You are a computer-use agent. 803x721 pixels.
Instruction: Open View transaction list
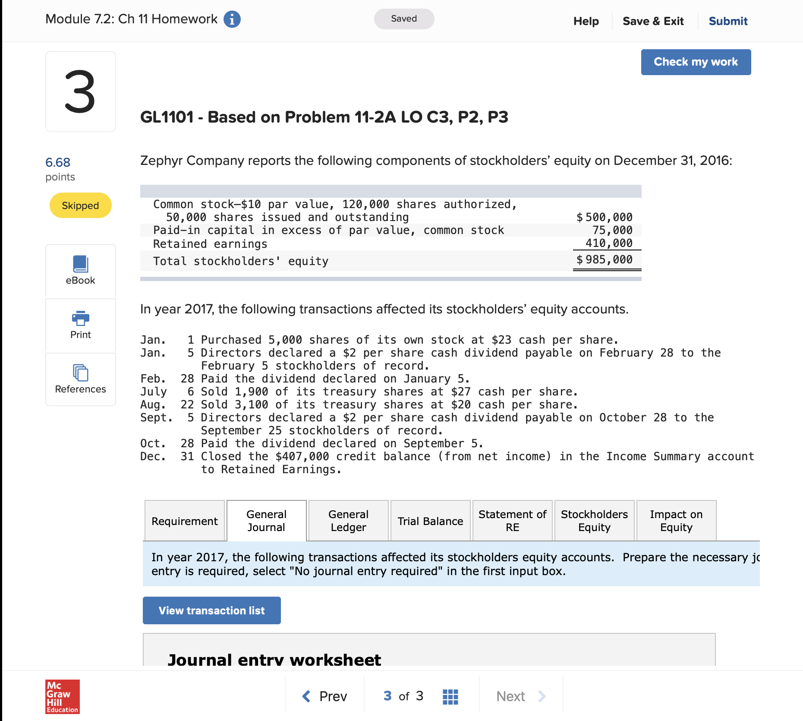tap(212, 610)
